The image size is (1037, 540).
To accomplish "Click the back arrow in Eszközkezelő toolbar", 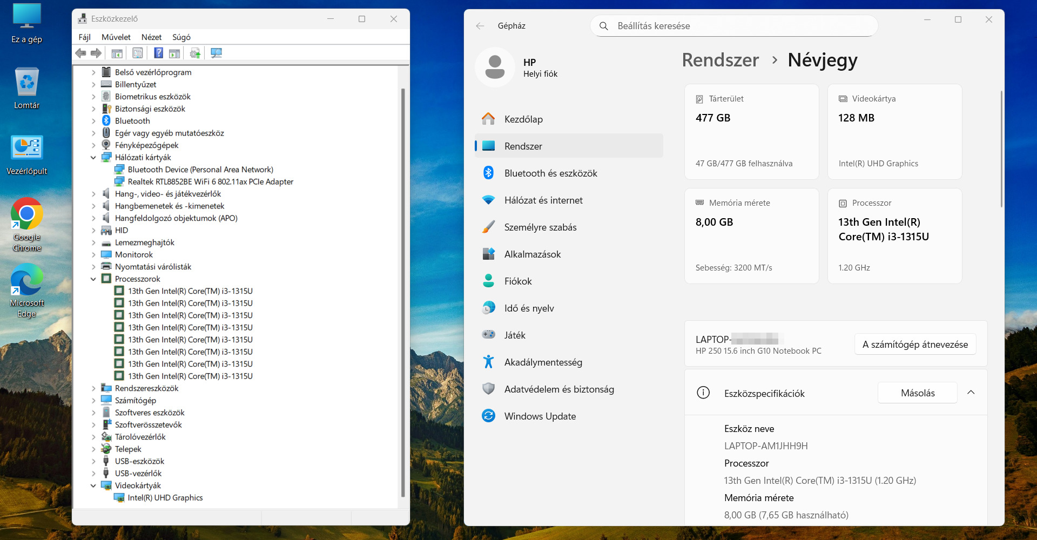I will (81, 53).
